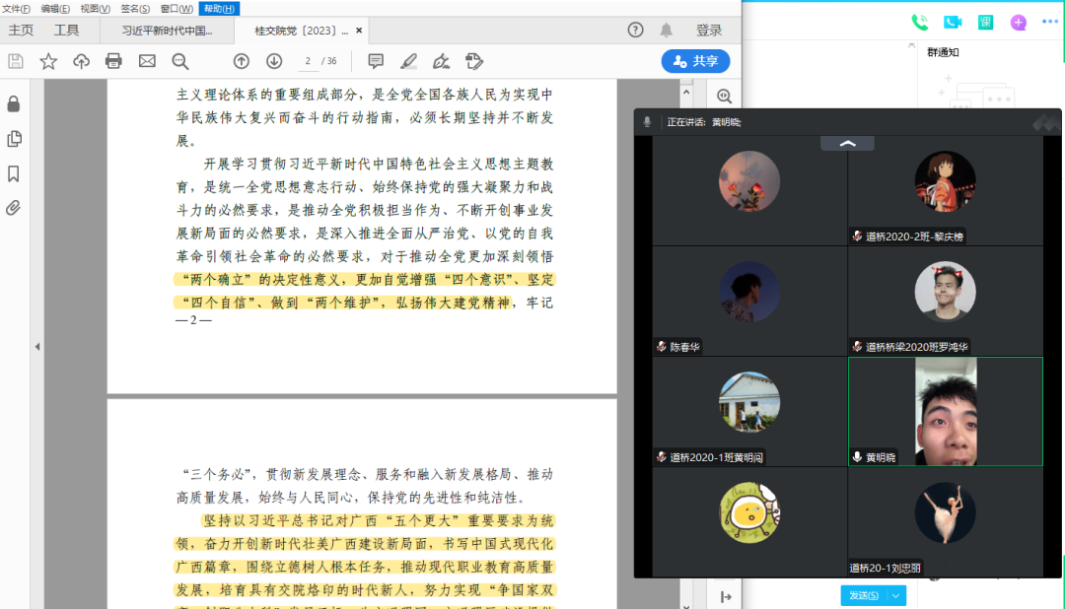This screenshot has height=609, width=1065.
Task: Expand the left navigation pane arrow
Action: coord(37,347)
